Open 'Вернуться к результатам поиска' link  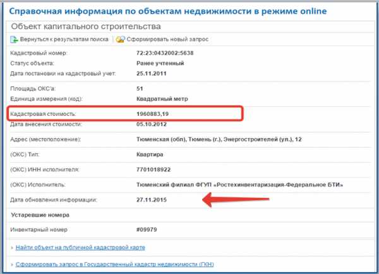coord(64,39)
